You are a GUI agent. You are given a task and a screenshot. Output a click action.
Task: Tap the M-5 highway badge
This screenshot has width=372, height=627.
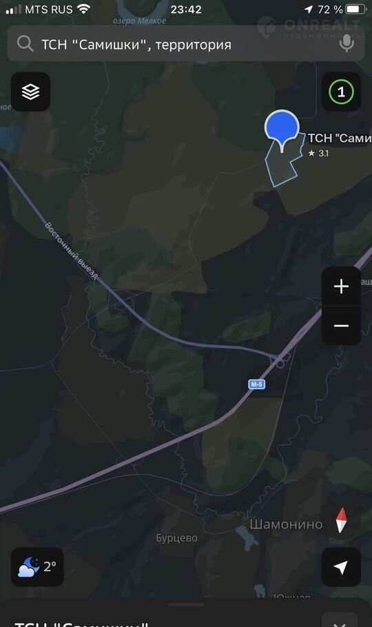[x=256, y=384]
